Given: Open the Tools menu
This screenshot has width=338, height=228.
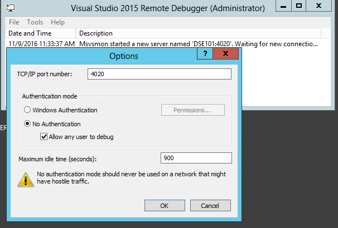Looking at the screenshot, I should 35,22.
